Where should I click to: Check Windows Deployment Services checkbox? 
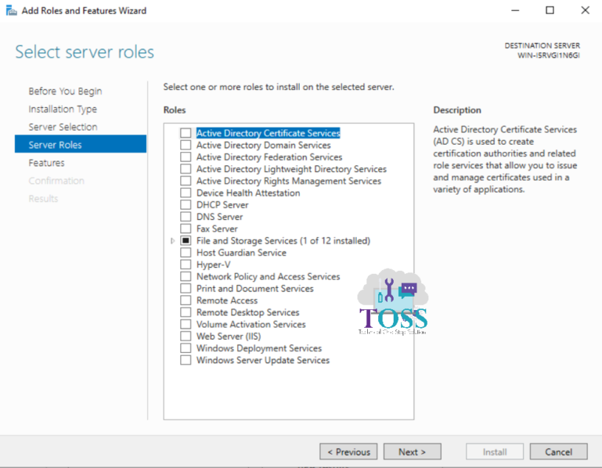click(x=186, y=347)
